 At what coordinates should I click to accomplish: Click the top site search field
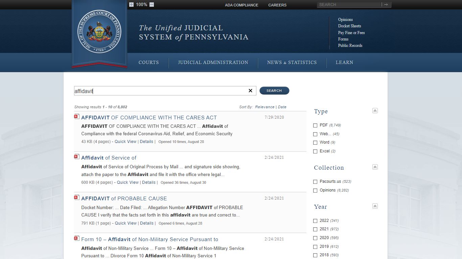coord(349,5)
